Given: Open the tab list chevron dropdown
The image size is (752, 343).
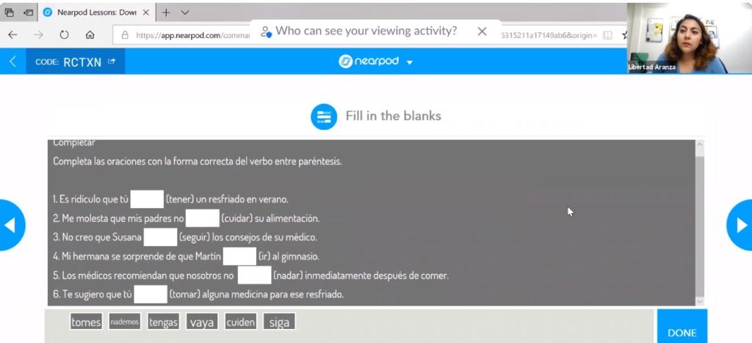Looking at the screenshot, I should coord(185,13).
